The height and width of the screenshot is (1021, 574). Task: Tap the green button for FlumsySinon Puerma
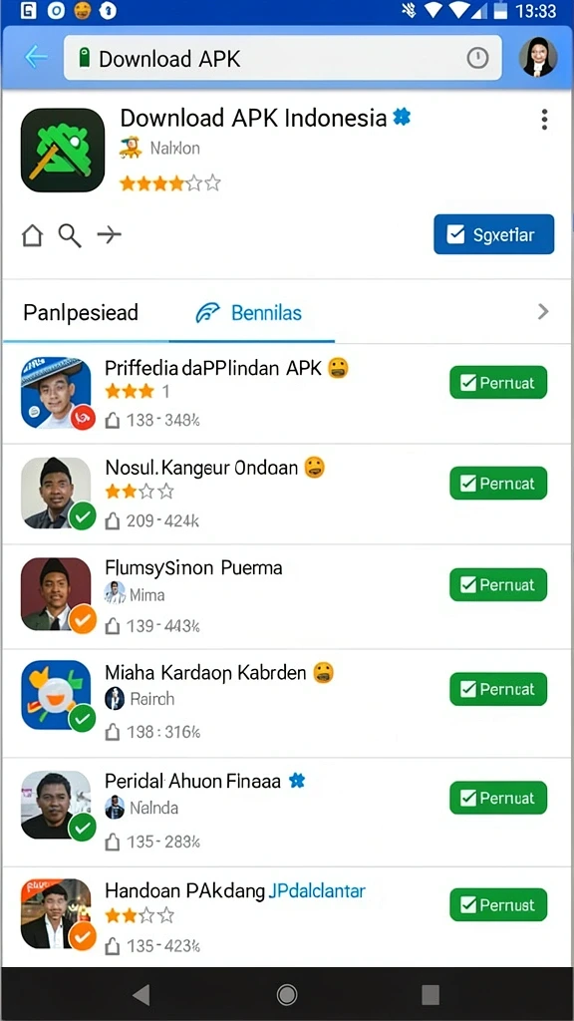coord(498,584)
